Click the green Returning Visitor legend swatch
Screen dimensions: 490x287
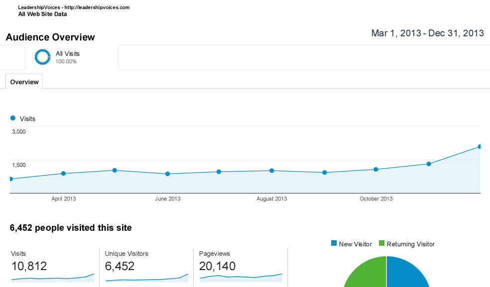pyautogui.click(x=382, y=244)
